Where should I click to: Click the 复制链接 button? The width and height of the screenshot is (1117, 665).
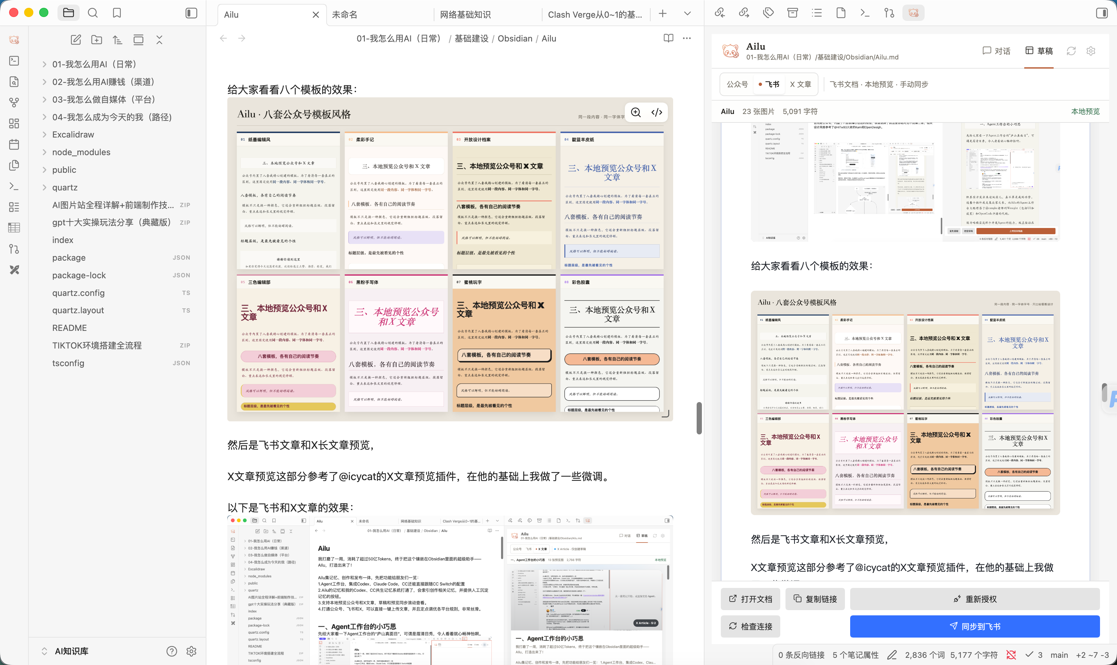point(815,599)
